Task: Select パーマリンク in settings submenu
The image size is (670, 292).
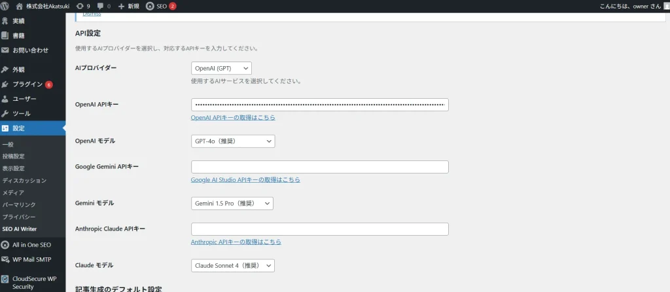Action: 19,205
